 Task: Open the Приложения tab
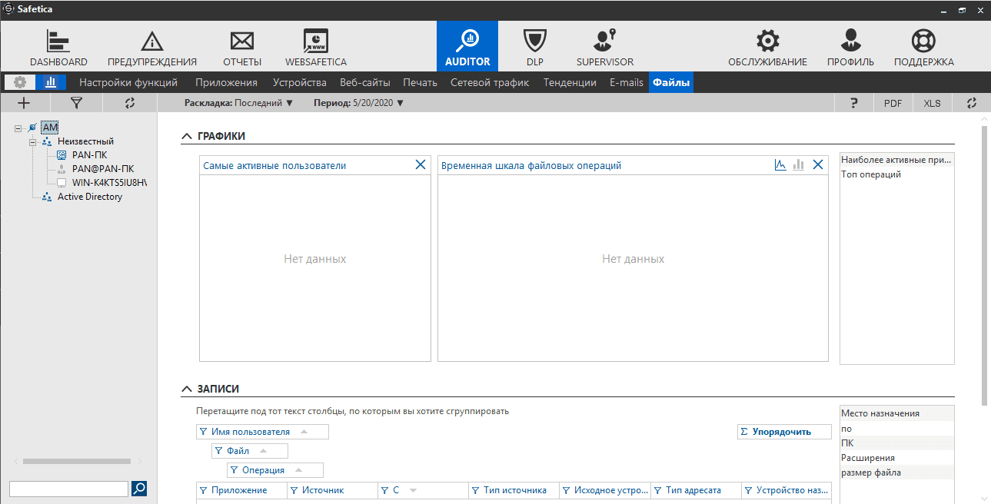coord(226,82)
